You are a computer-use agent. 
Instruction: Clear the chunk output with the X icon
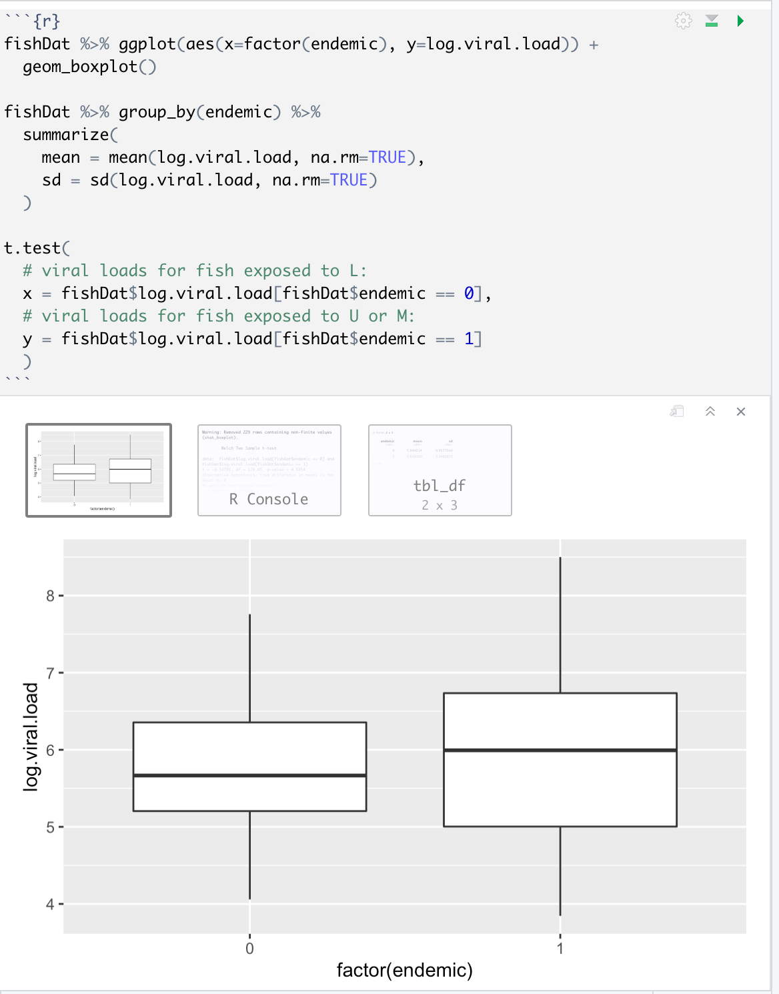click(x=740, y=412)
